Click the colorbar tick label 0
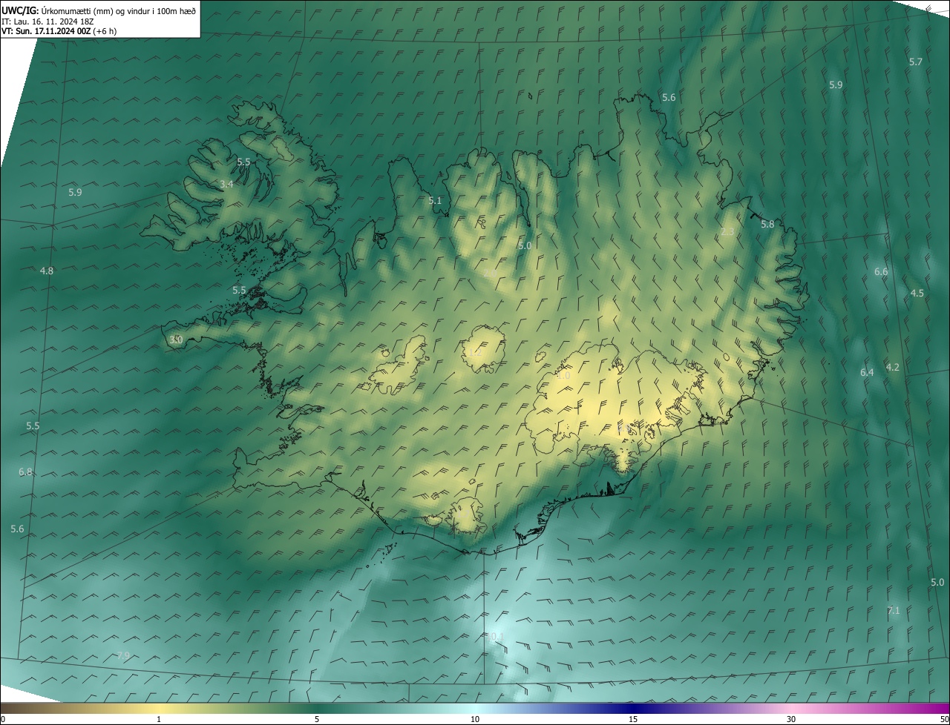This screenshot has width=950, height=725. (x=2, y=719)
